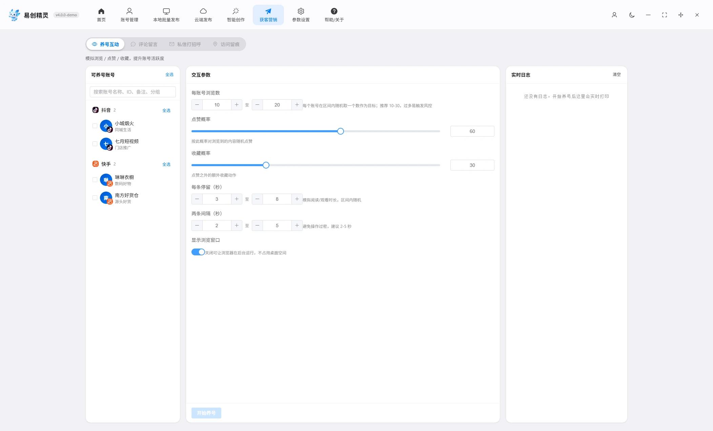713x431 pixels.
Task: Open 账号管理 account management
Action: click(x=129, y=15)
